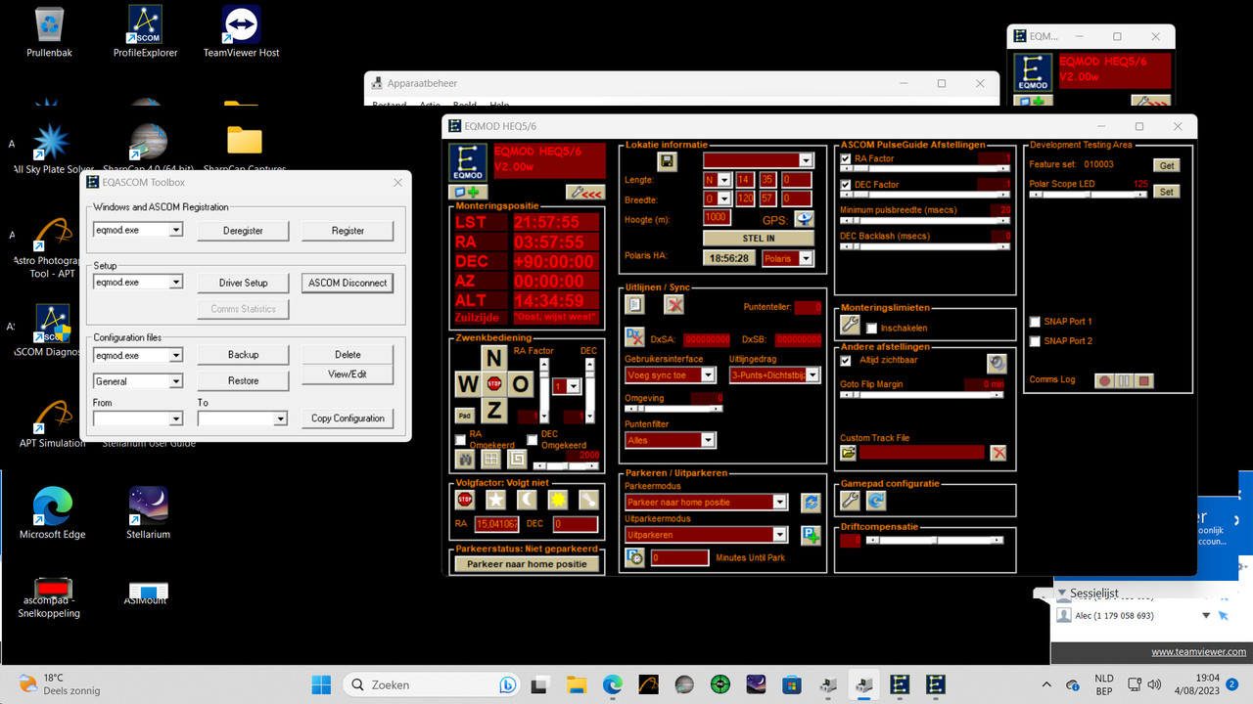Image resolution: width=1253 pixels, height=704 pixels.
Task: Slew north with the N button
Action: click(x=494, y=357)
